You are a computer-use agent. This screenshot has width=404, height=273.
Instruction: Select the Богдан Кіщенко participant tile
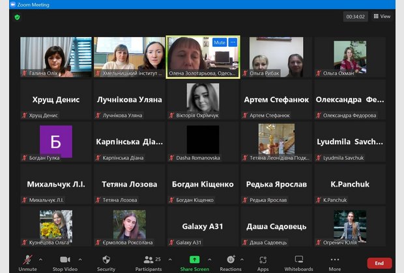click(x=203, y=184)
